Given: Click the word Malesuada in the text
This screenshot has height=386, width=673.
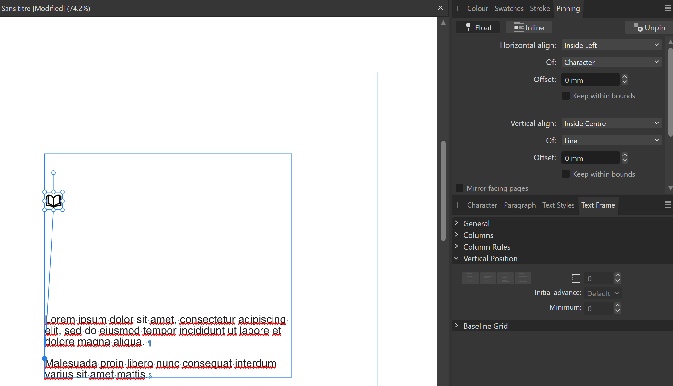Looking at the screenshot, I should pos(71,363).
